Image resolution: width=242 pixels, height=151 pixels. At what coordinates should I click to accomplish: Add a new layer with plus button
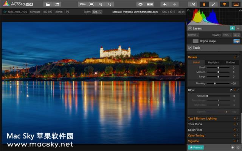click(x=232, y=28)
